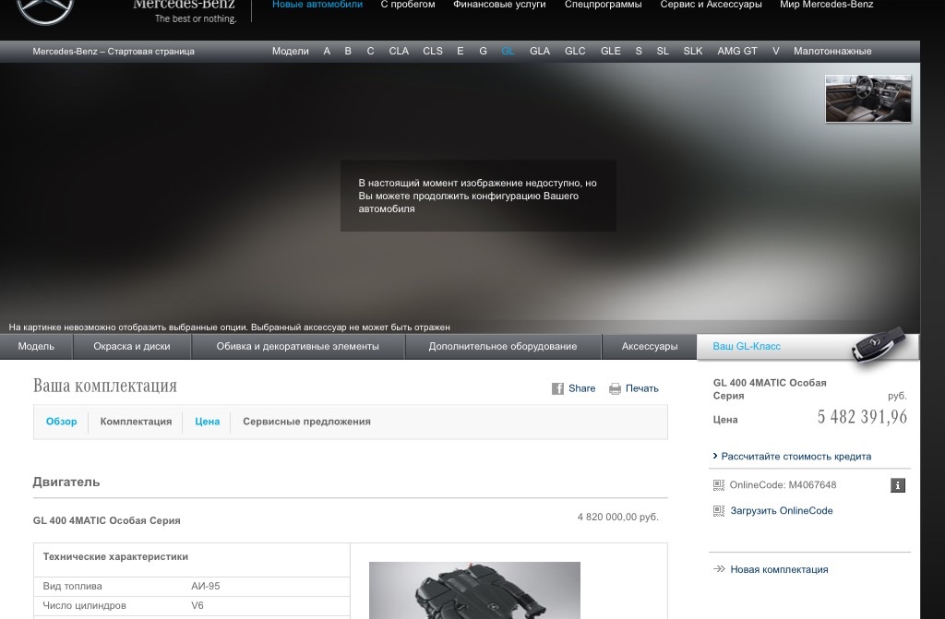Select the CLS model
Image resolution: width=945 pixels, height=619 pixels.
click(x=433, y=52)
